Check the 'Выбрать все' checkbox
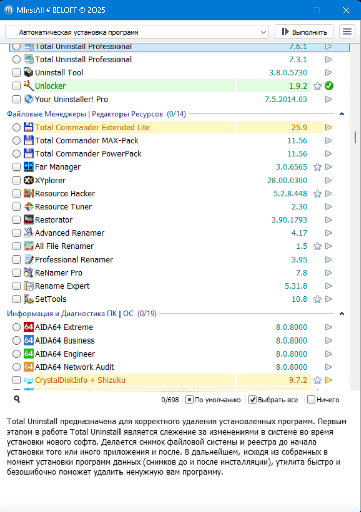 pyautogui.click(x=253, y=400)
